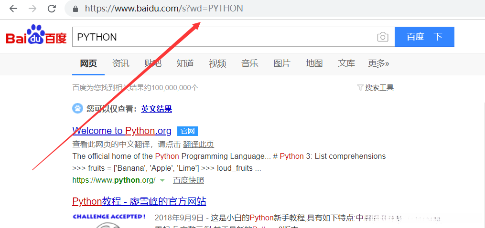The image size is (485, 228).
Task: Click the blue paw icon beside 您可以仅查看
Action: [77, 108]
